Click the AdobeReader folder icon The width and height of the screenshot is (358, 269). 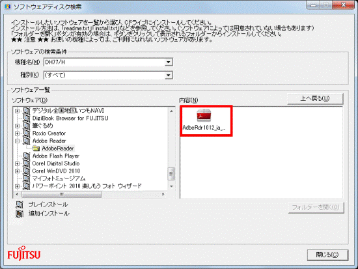tap(36, 149)
